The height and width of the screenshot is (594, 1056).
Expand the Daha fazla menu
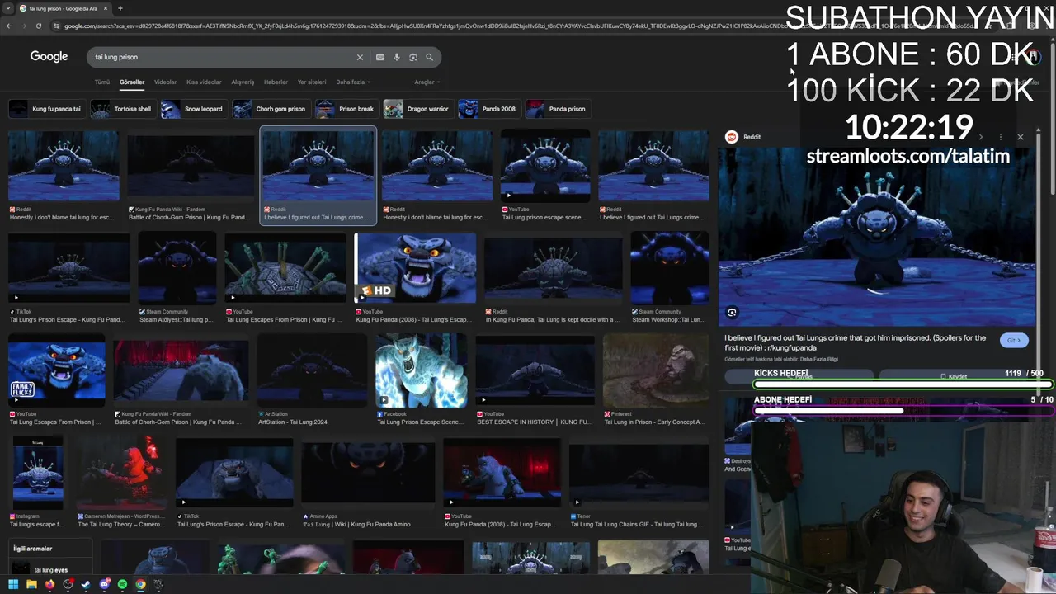click(353, 82)
